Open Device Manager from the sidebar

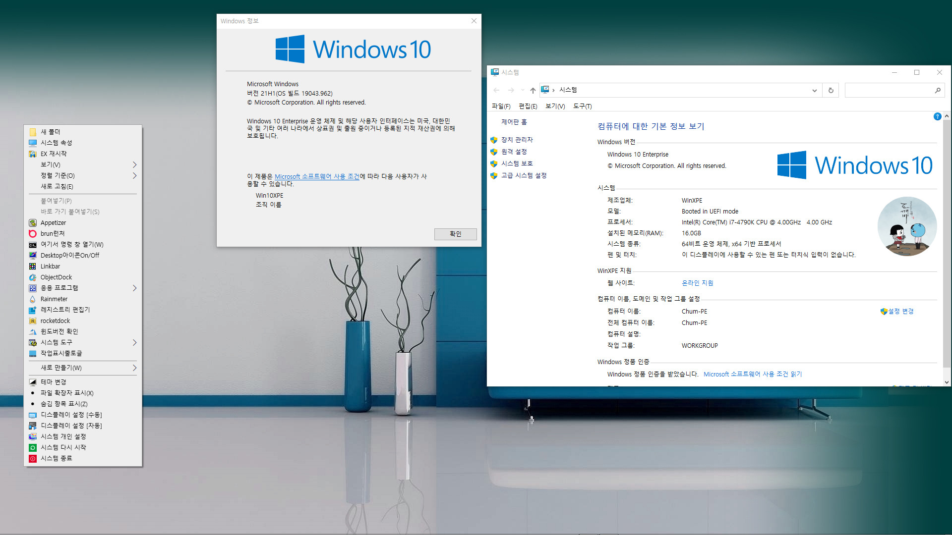(517, 140)
